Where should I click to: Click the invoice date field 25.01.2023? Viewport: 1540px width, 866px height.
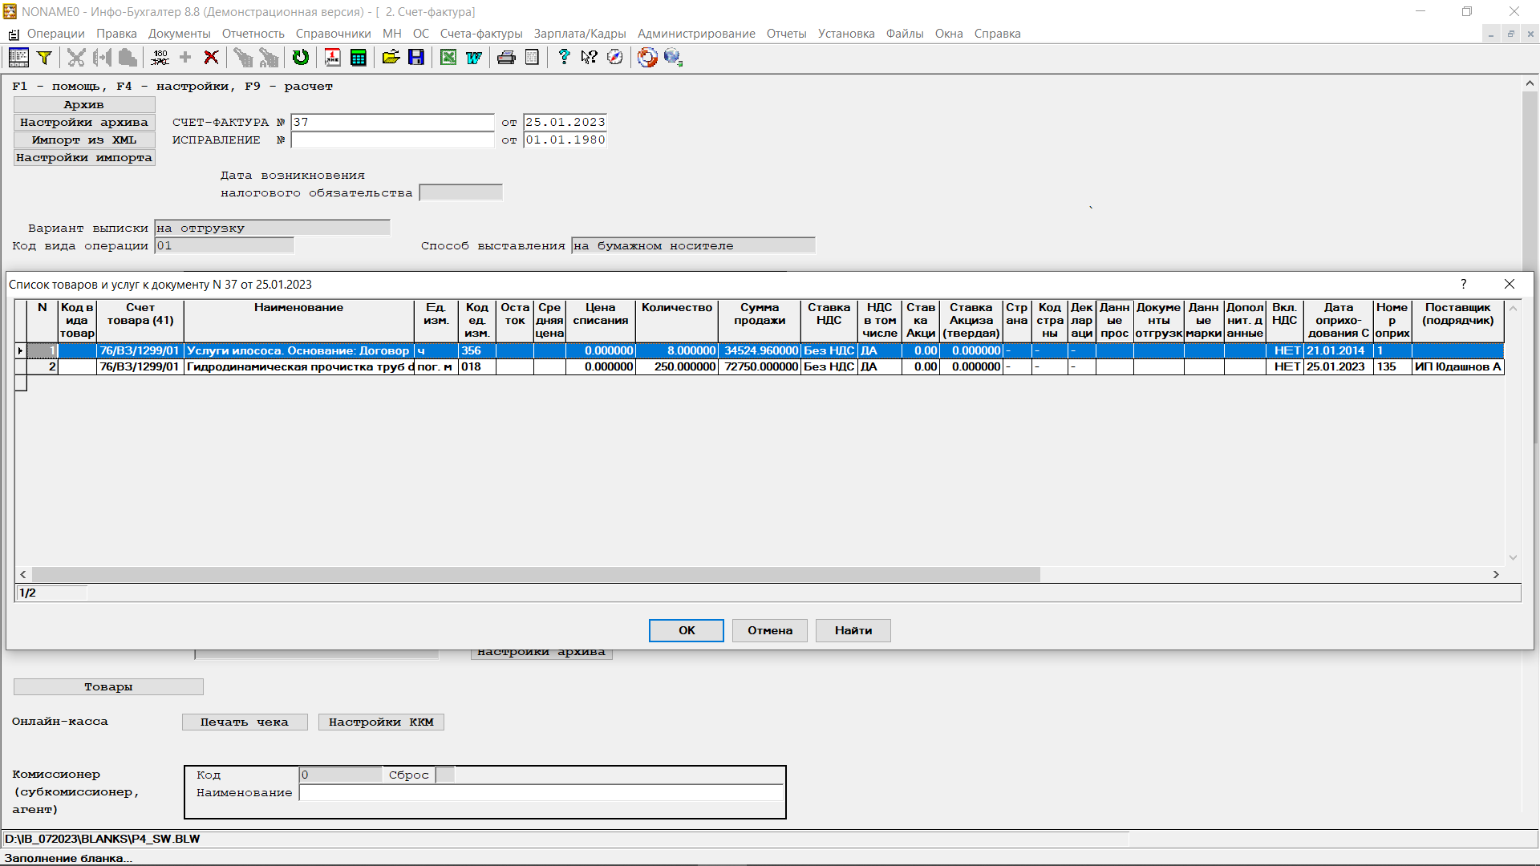coord(565,122)
